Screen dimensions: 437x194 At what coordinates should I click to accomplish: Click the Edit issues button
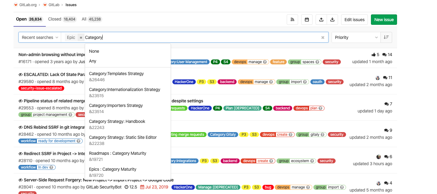[x=354, y=20]
